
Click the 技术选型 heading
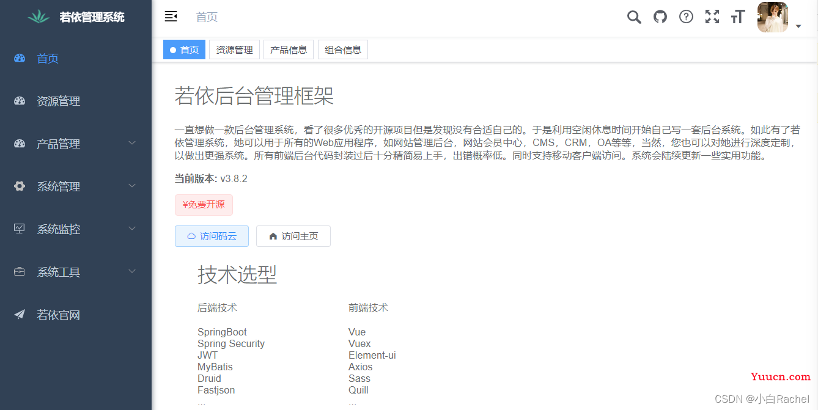(237, 275)
